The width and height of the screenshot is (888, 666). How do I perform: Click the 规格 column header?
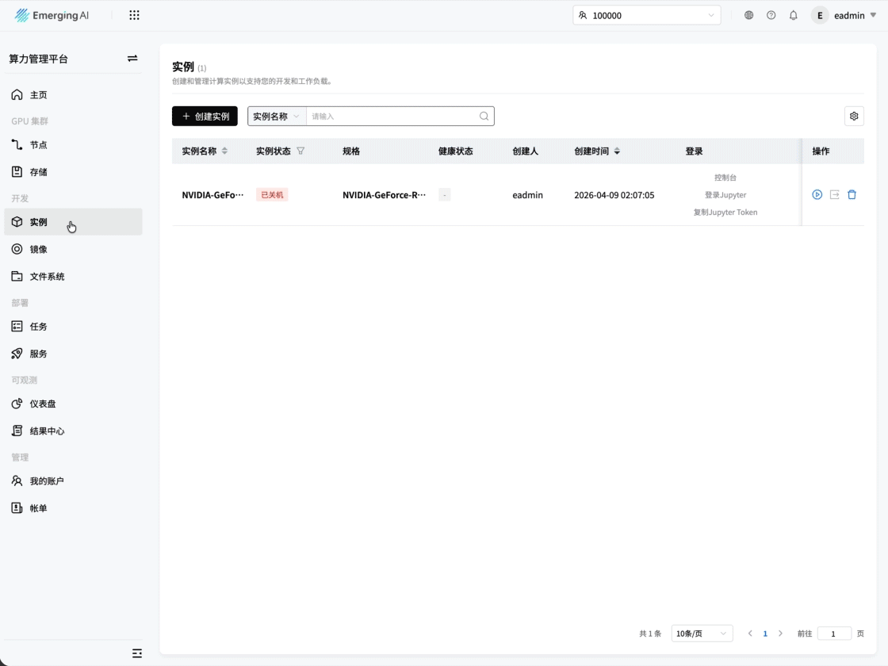pos(351,151)
